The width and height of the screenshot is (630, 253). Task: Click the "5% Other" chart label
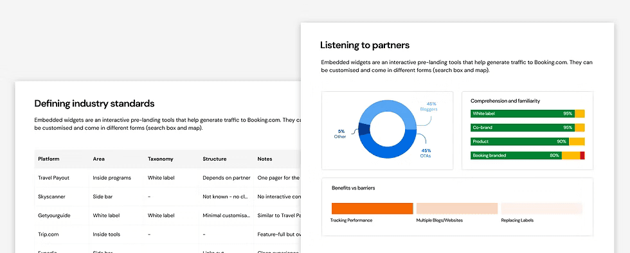pos(340,134)
